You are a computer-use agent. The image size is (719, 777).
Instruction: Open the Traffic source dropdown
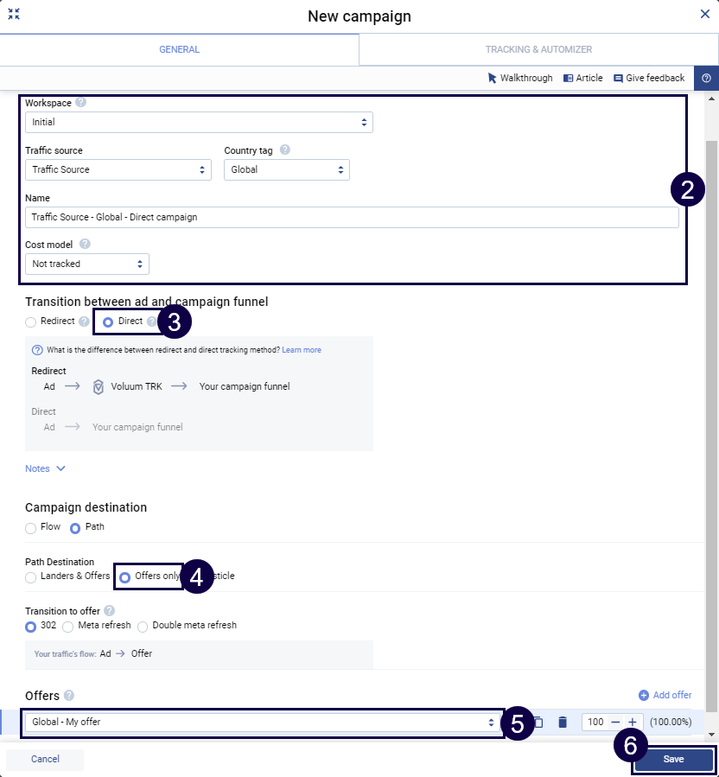(118, 170)
